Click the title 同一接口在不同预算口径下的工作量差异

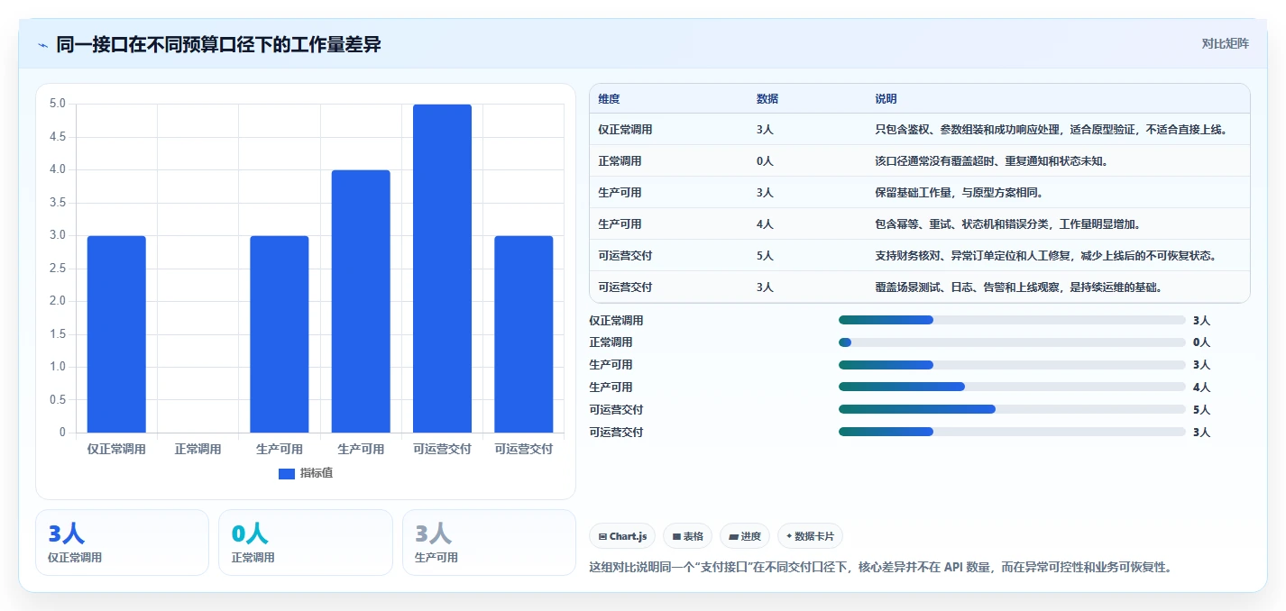[218, 44]
